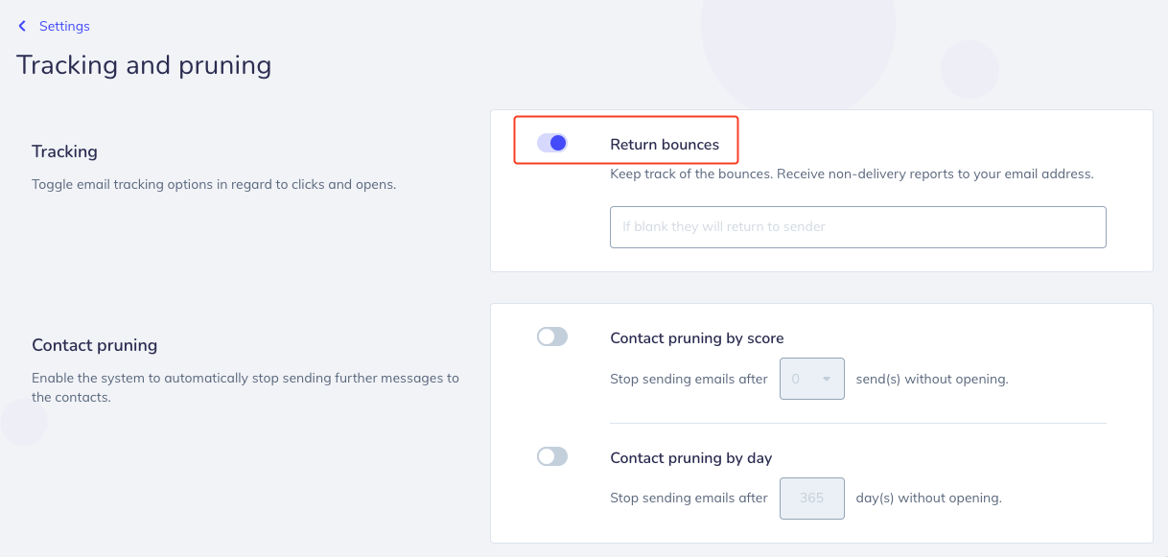Disable the Return bounces toggle
The image size is (1168, 557).
[552, 143]
